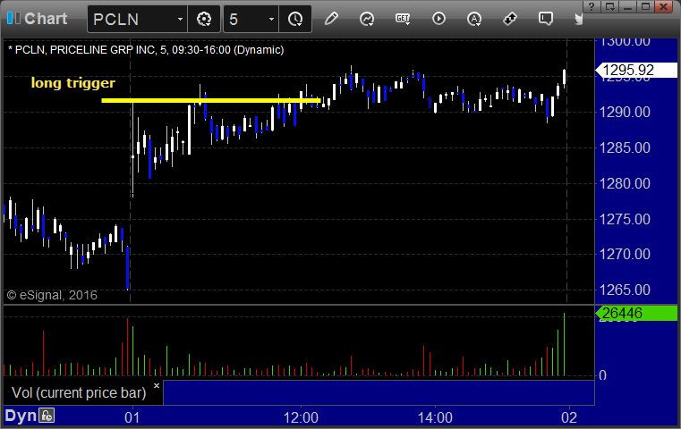Open the GET studies menu

coord(403,19)
